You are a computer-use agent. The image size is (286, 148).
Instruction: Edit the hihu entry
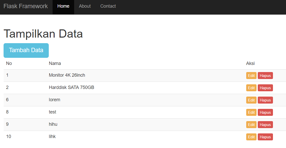tap(251, 124)
